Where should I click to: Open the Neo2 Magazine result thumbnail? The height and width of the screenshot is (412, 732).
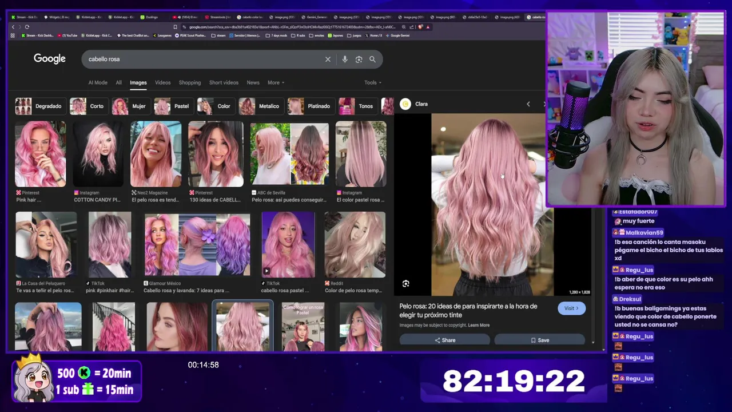coord(156,154)
